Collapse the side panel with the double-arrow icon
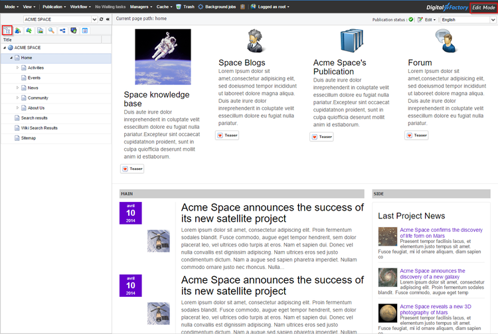Viewport: 498px width, 334px height. [108, 19]
